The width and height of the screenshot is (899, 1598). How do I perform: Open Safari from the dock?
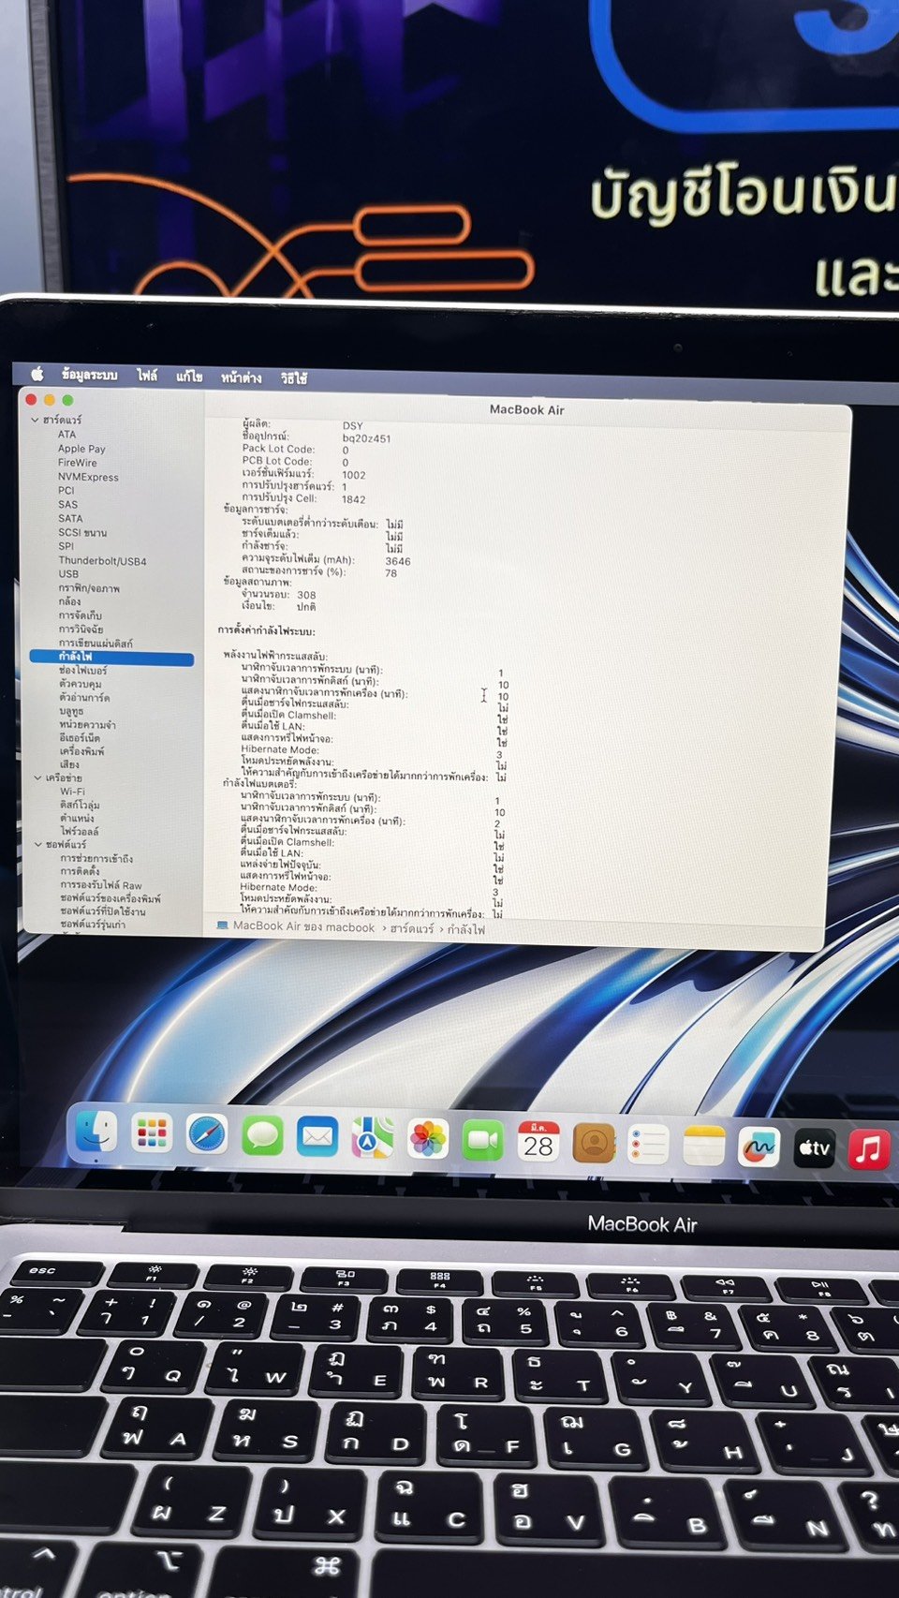[207, 1135]
